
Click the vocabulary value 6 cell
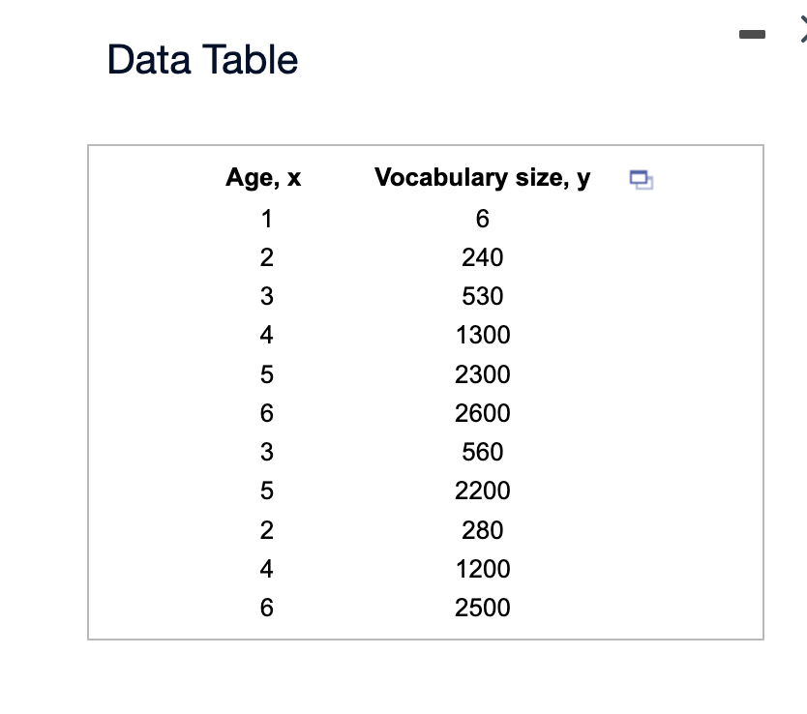[482, 219]
